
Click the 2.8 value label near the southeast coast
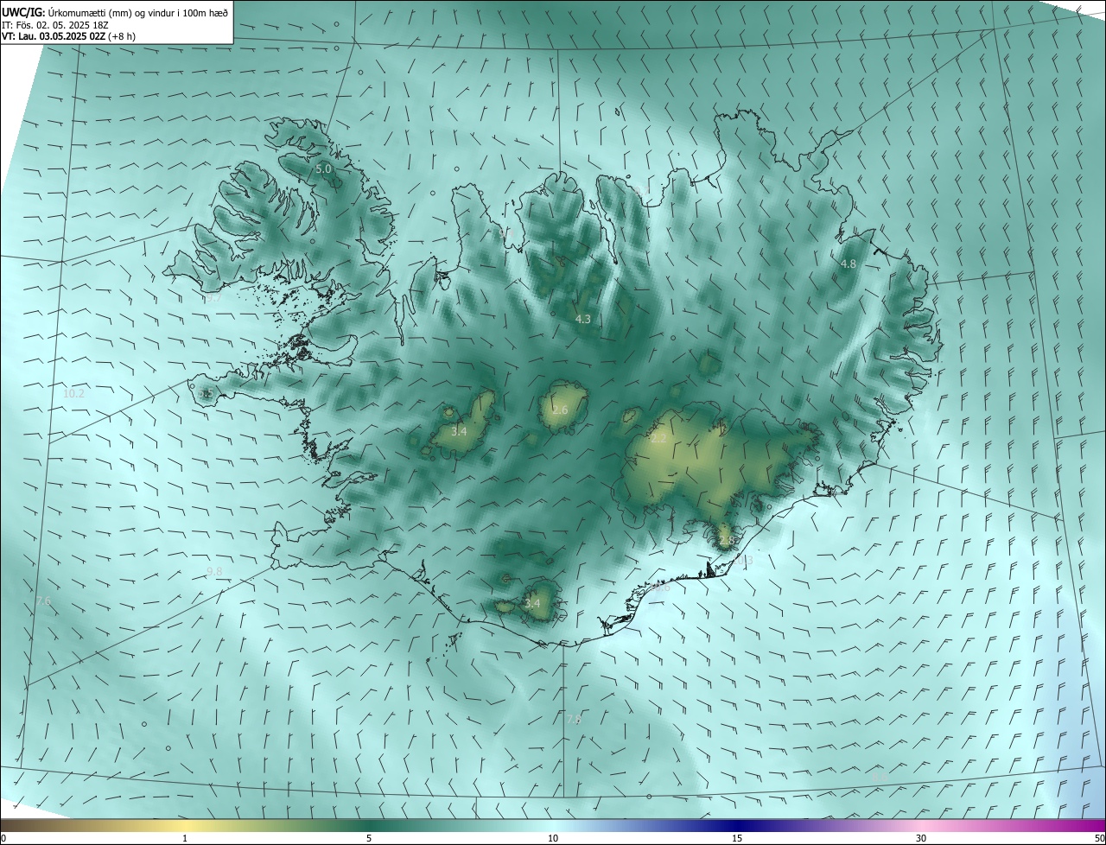[726, 541]
